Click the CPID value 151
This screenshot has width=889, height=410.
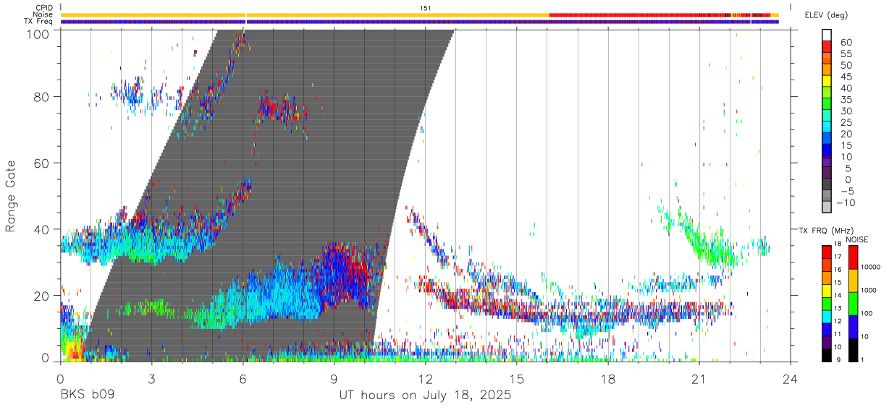425,8
